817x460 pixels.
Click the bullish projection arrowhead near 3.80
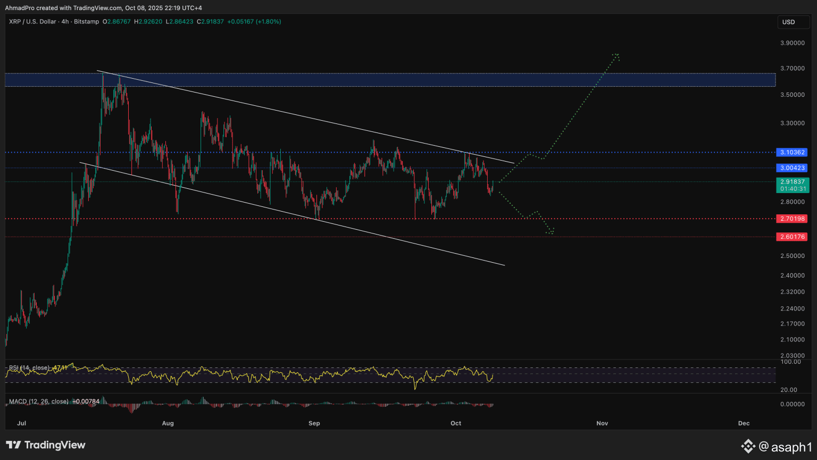pos(616,55)
